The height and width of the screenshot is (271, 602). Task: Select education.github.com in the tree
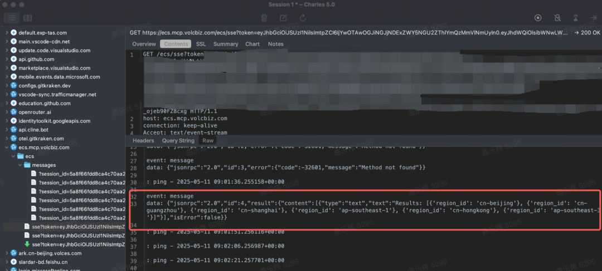click(x=45, y=104)
